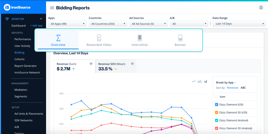
Task: Open the more filters vertical dots
Action: (210, 24)
